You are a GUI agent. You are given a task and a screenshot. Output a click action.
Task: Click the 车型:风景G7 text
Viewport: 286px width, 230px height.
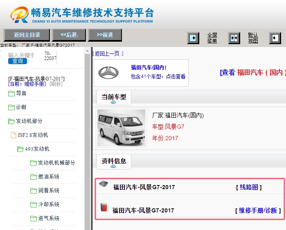point(168,127)
